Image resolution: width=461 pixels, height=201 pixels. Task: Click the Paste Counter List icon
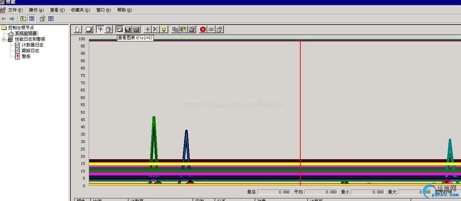point(183,29)
